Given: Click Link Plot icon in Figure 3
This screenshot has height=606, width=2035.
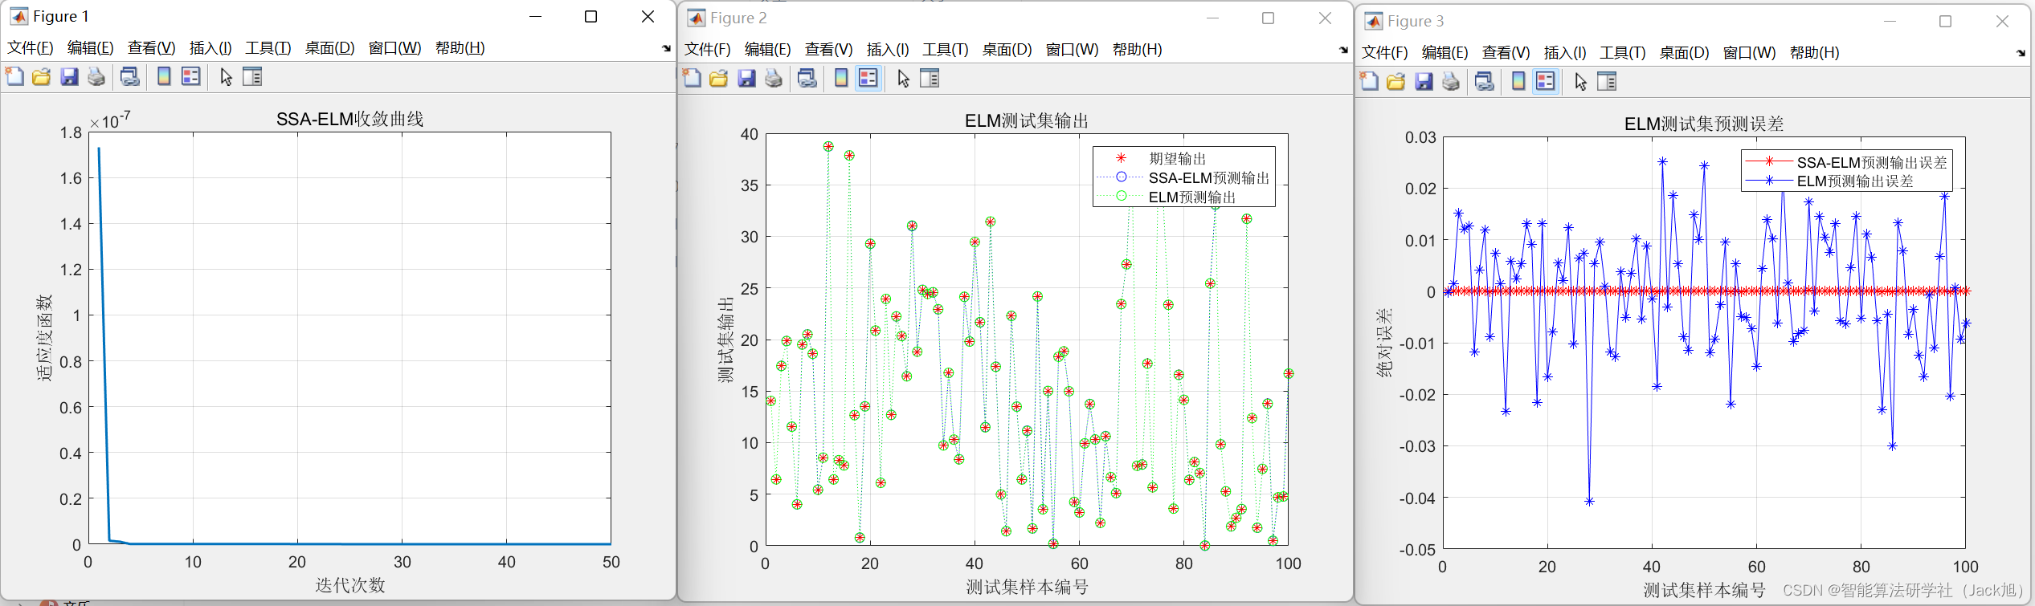Looking at the screenshot, I should (1484, 82).
